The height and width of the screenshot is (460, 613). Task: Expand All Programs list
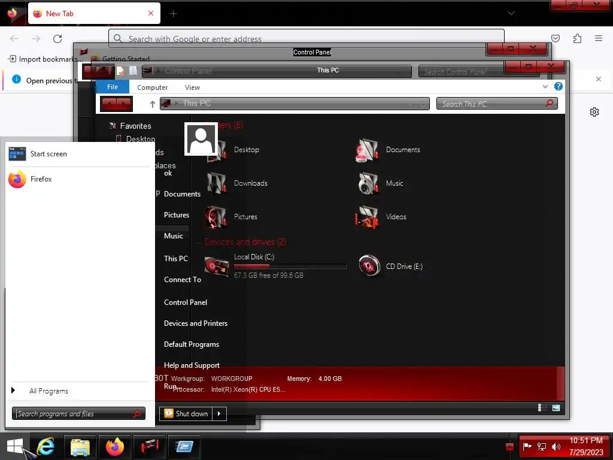[x=48, y=391]
